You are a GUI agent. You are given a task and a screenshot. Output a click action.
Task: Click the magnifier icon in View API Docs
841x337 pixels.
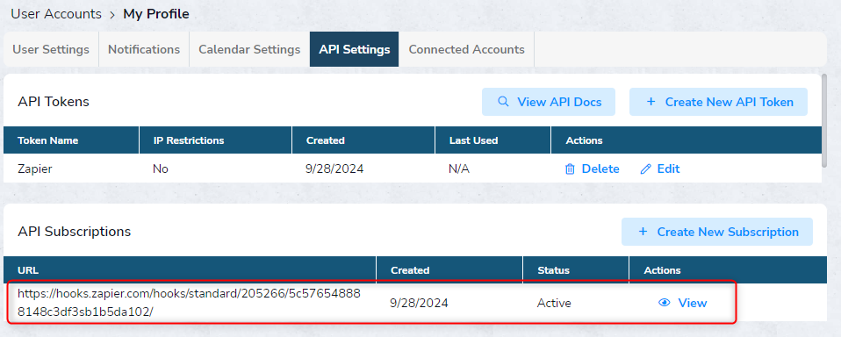[503, 101]
